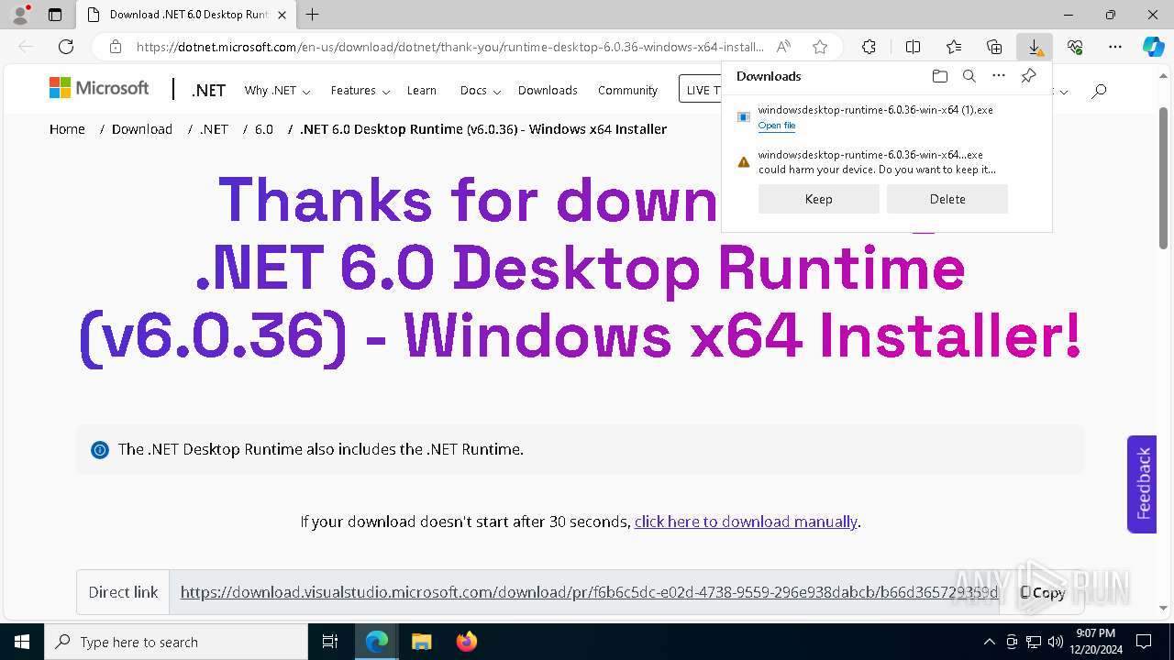Click the Microsoft logo
Image resolution: width=1174 pixels, height=660 pixels.
click(x=99, y=88)
